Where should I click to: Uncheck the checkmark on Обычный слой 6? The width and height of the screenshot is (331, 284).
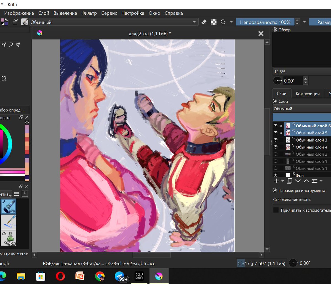coord(281,126)
